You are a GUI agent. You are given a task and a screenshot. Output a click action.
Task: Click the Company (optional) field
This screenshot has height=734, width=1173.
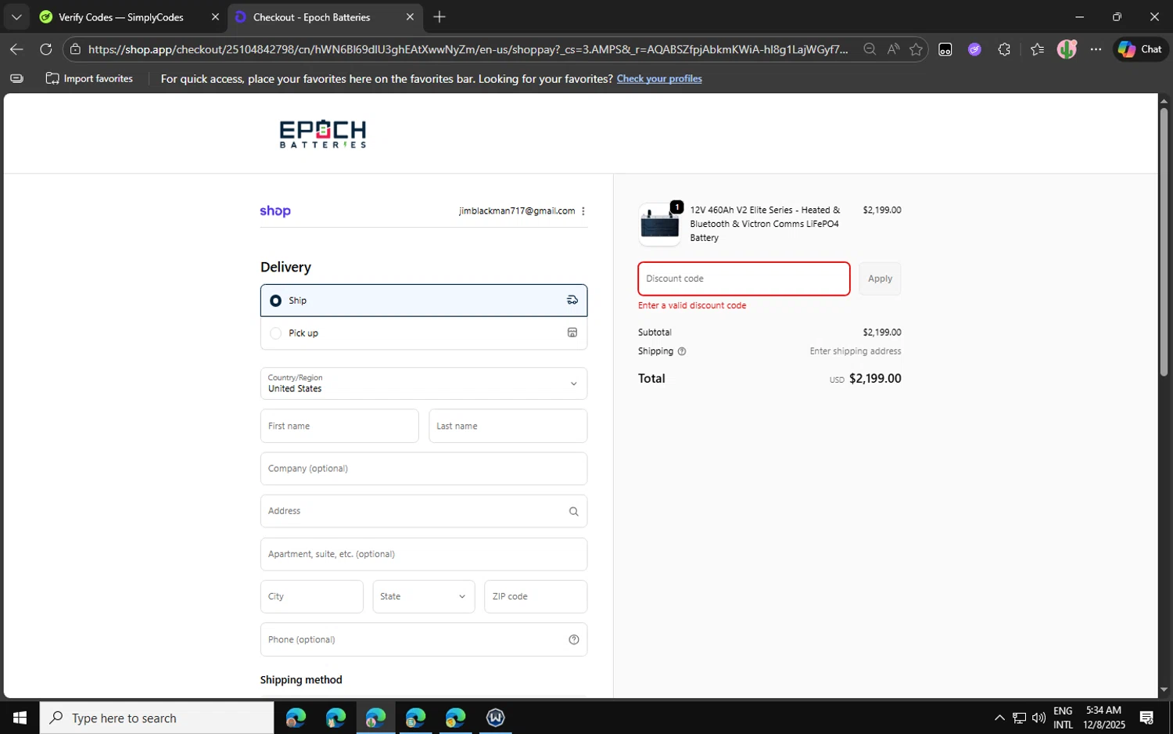tap(424, 469)
